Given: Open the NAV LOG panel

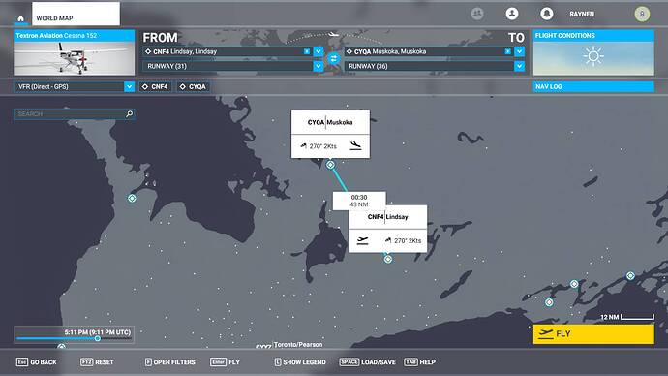Looking at the screenshot, I should (x=593, y=86).
